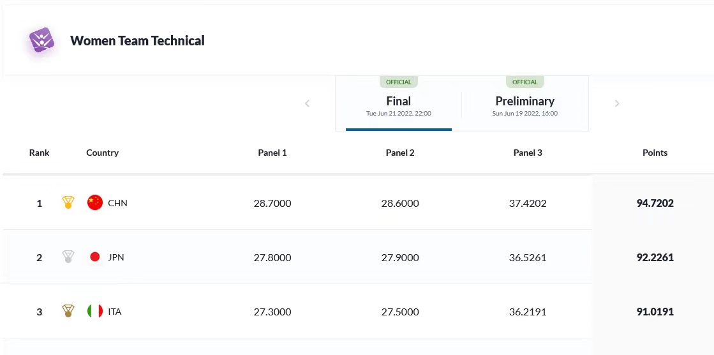Click the left arrow beside the Final tab

click(x=307, y=103)
